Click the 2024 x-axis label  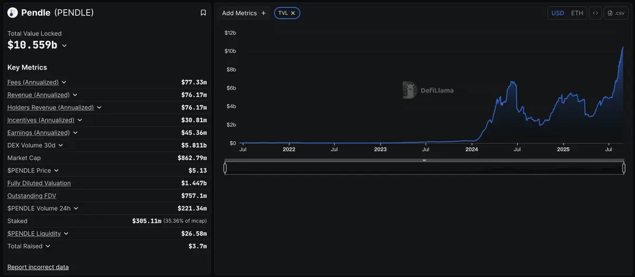coord(471,150)
